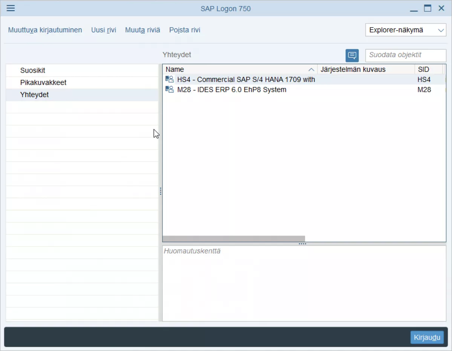Click Muuta riviä to edit entry
Screen dimensions: 452x351
coord(142,30)
